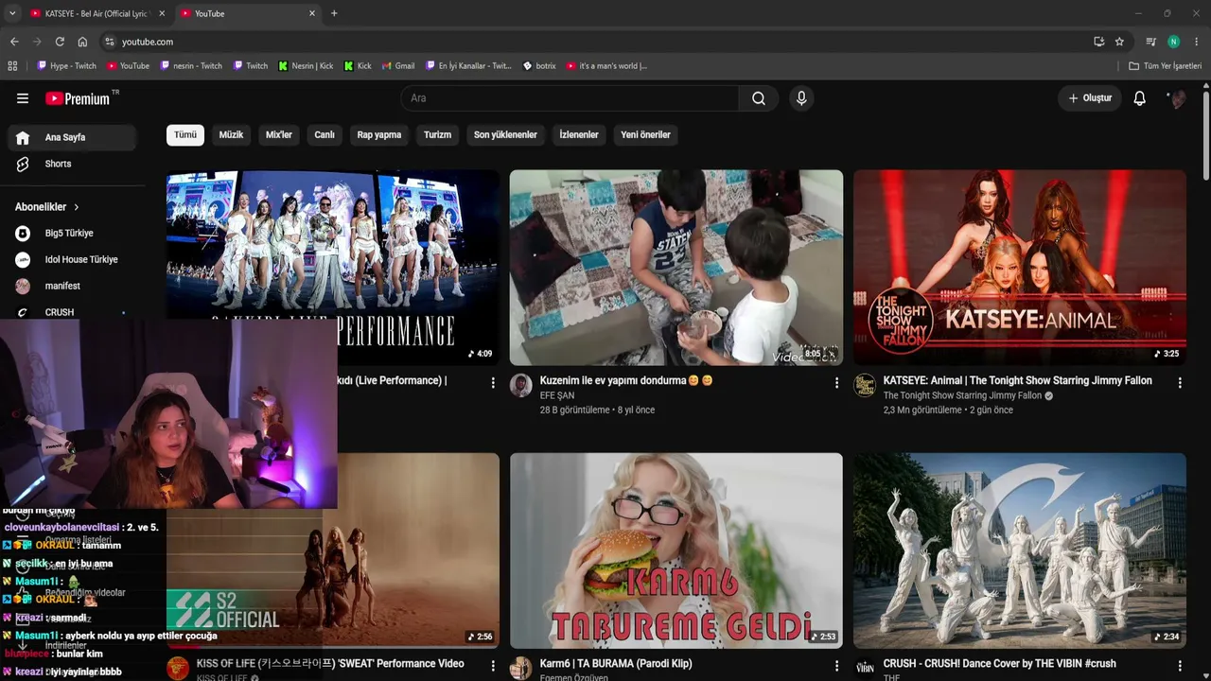
Task: Open the Nesrin | Kick bookmark
Action: [x=306, y=66]
